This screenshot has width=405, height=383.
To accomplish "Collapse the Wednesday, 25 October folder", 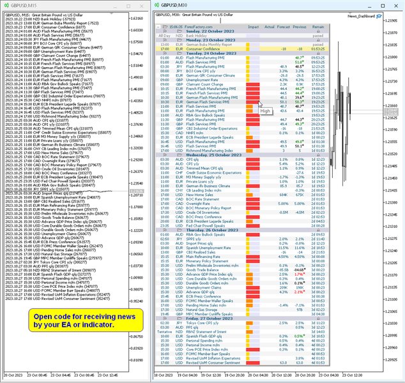I will point(180,155).
